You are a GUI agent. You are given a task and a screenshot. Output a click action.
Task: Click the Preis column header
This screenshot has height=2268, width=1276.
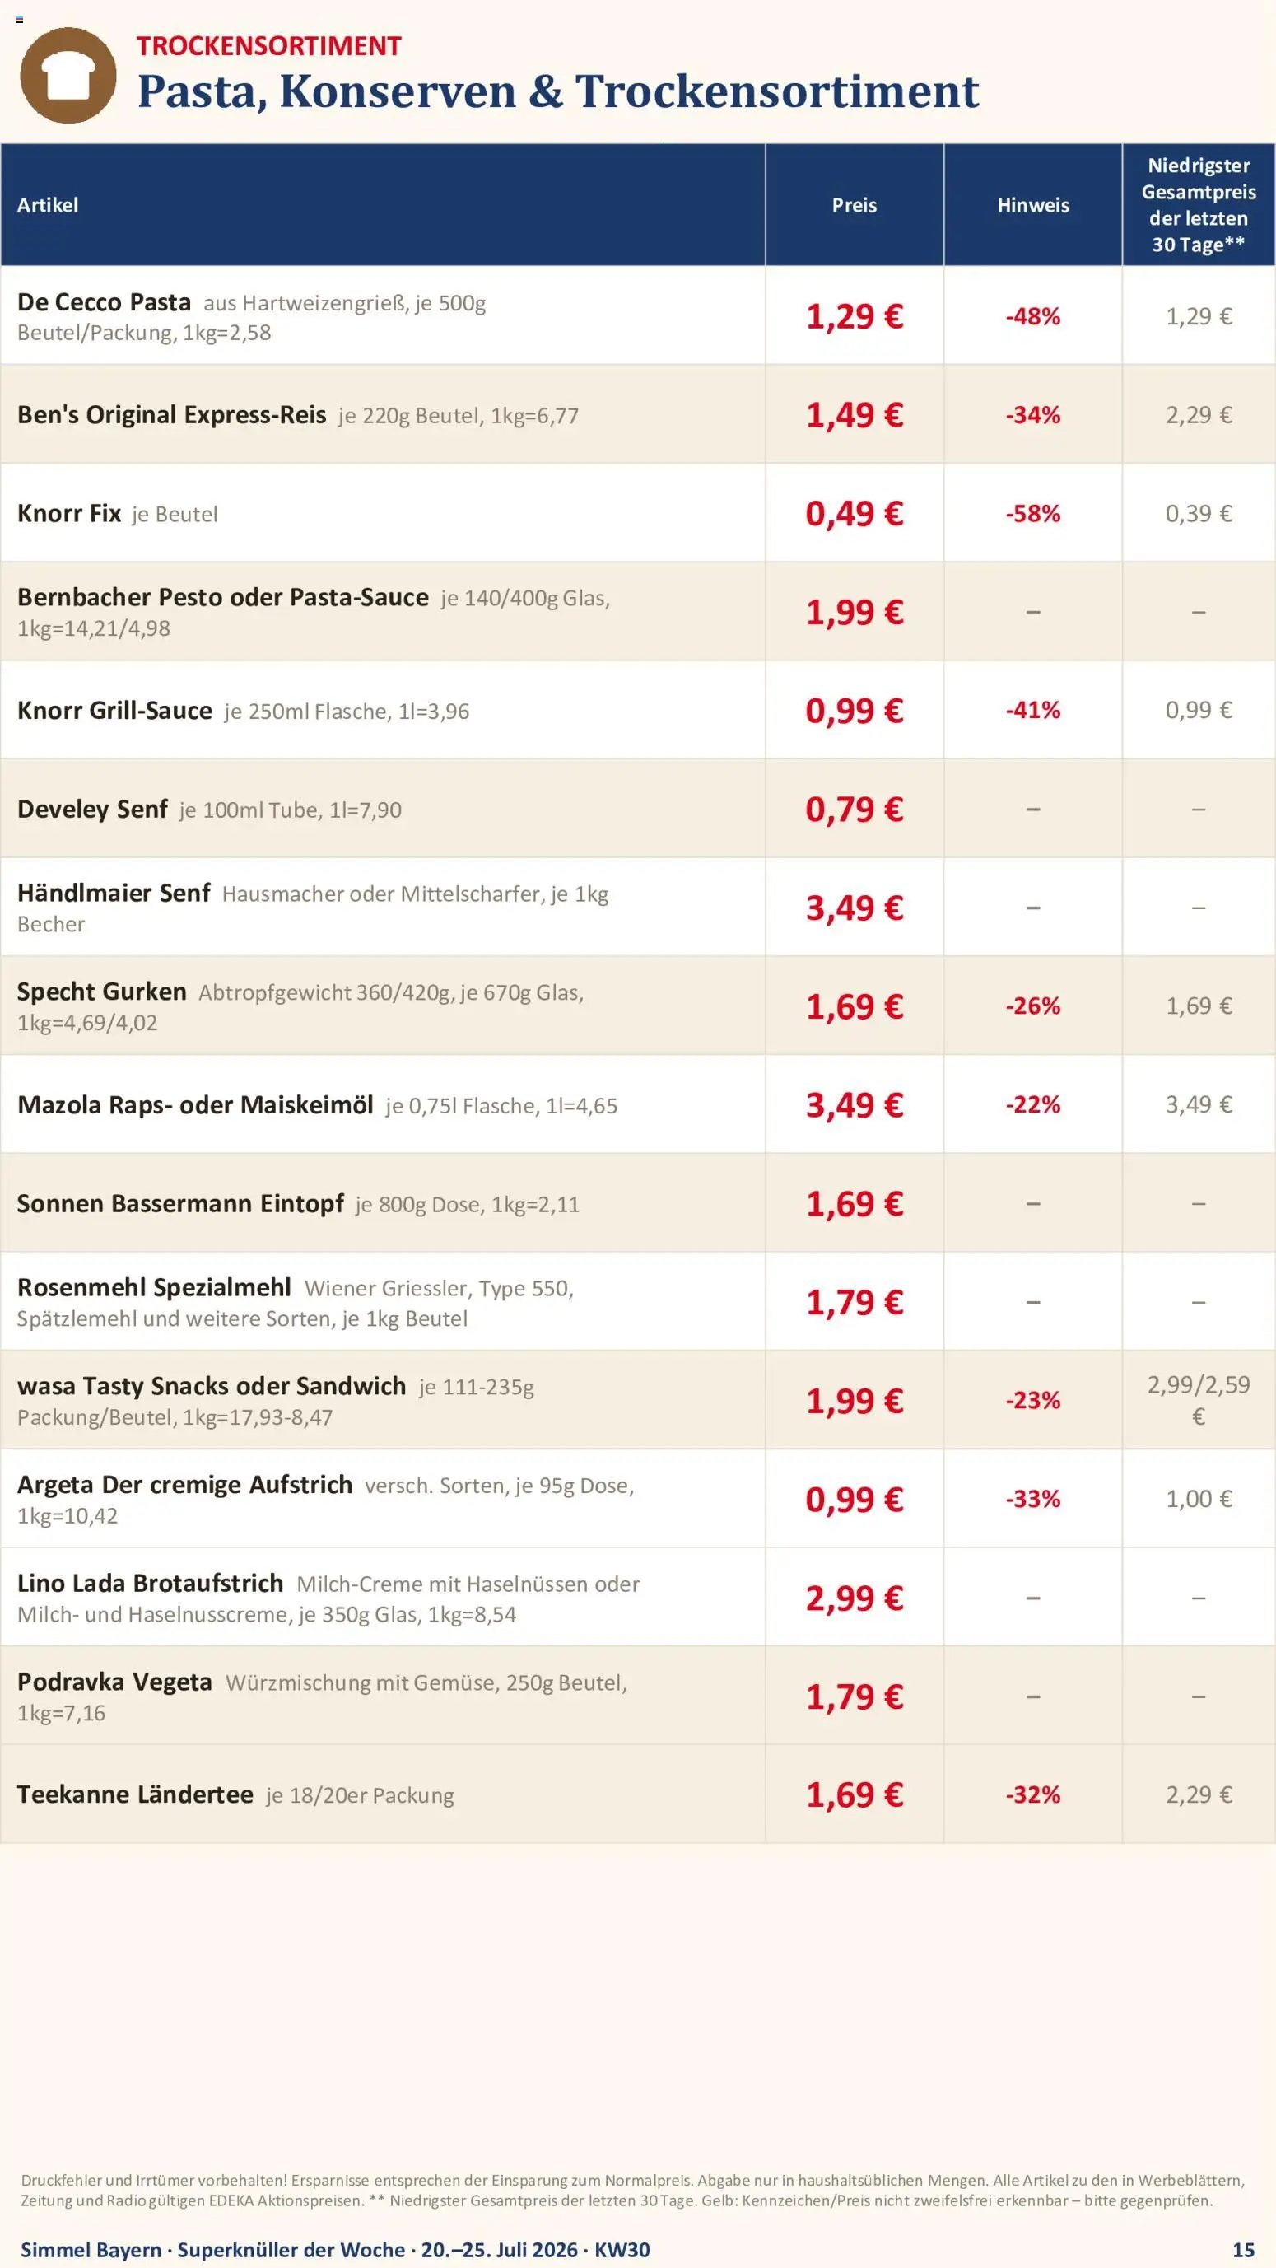pyautogui.click(x=855, y=205)
